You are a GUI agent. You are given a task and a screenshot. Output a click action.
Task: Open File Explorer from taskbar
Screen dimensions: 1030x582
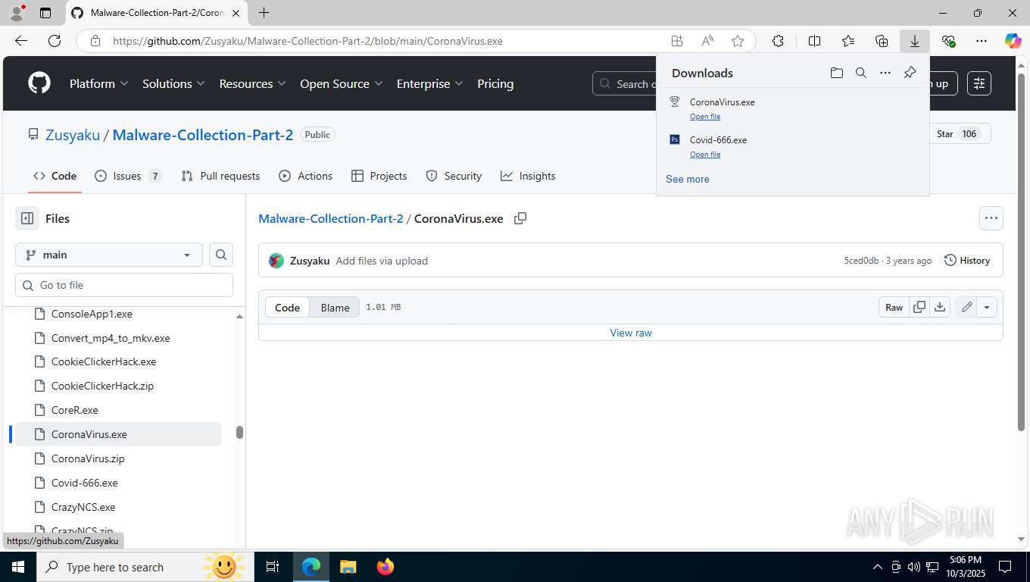(x=348, y=567)
